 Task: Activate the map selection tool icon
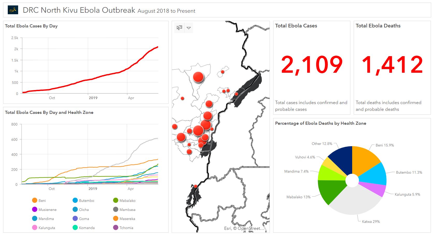[179, 28]
